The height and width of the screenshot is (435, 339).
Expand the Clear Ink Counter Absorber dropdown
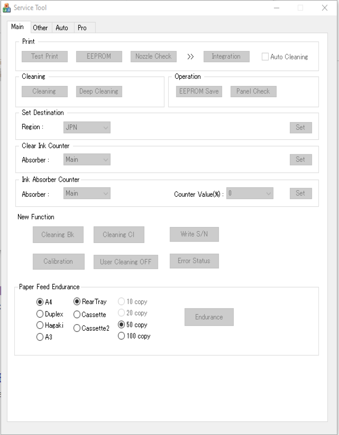[x=87, y=159]
